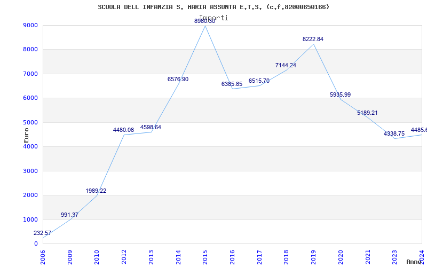Click the 2023 year axis label

(x=395, y=257)
